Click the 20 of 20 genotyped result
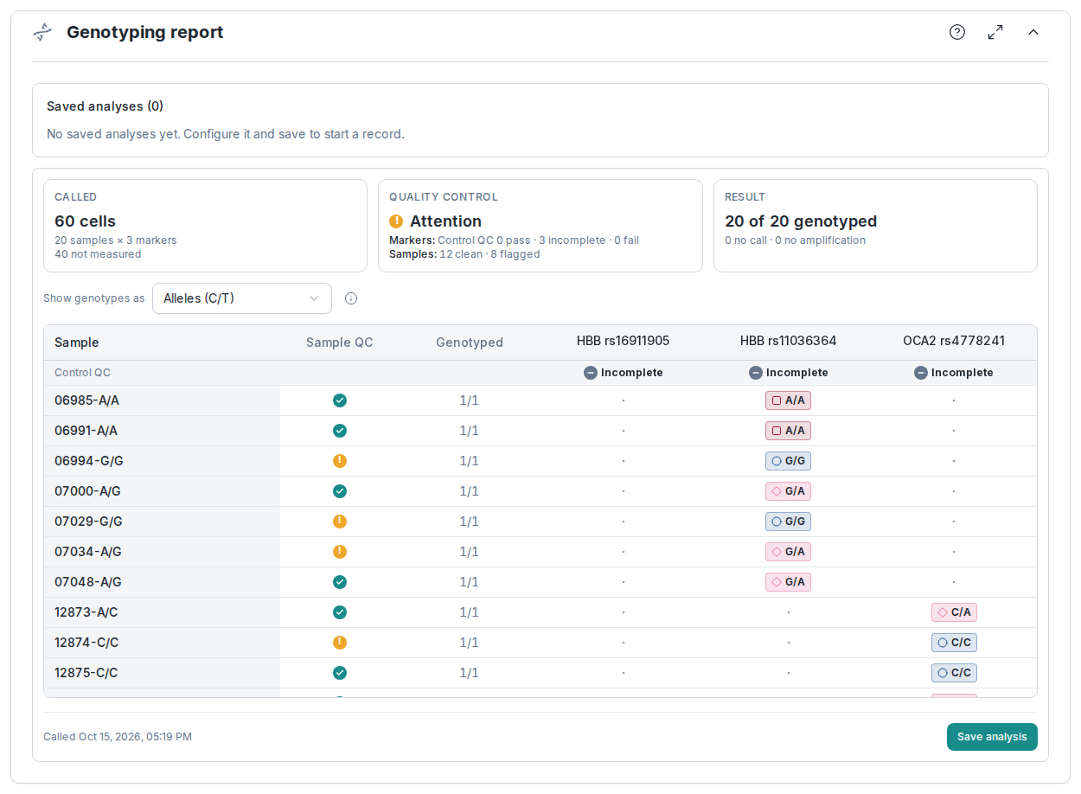The image size is (1081, 794). (801, 221)
